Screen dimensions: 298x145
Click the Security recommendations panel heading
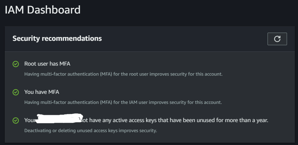pyautogui.click(x=57, y=39)
